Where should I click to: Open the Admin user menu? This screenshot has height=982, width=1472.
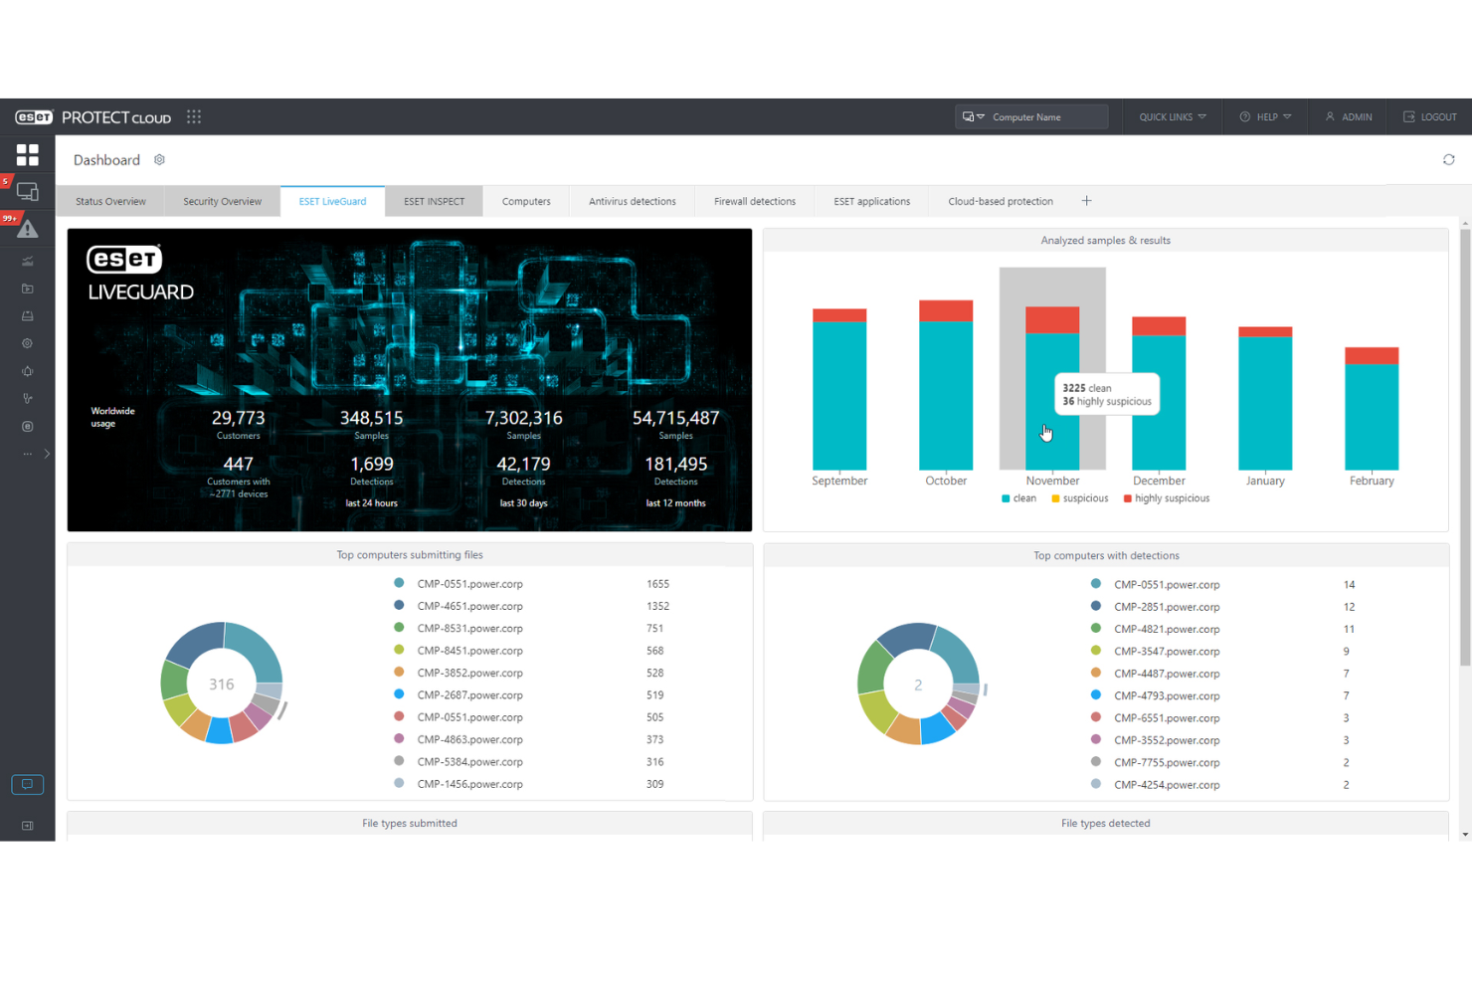1348,116
